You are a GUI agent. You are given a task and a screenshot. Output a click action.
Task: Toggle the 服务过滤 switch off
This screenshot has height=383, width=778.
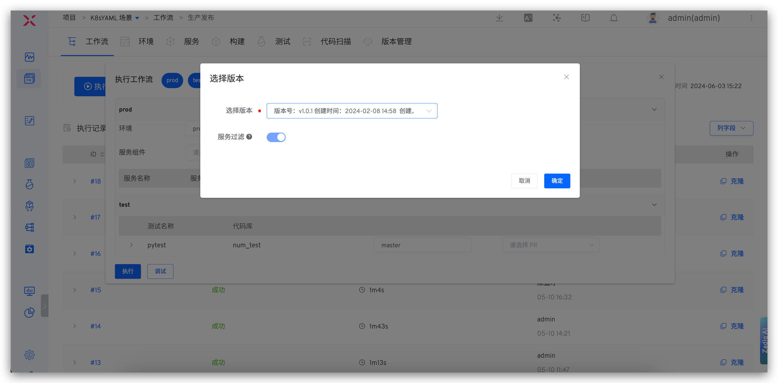coord(276,137)
